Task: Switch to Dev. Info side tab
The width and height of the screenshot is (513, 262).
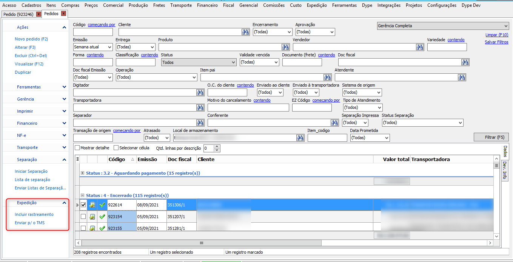Action: 505,170
